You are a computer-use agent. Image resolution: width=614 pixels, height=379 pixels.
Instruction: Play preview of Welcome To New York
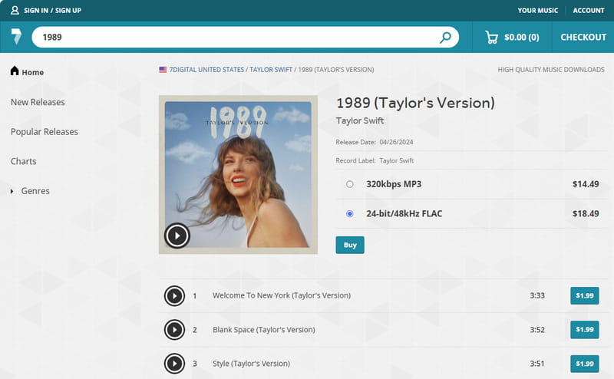pos(174,295)
